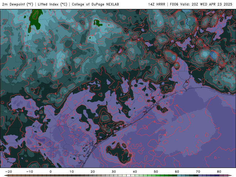Click the bright green segment of the color bar
Image resolution: width=236 pixels, height=177 pixels.
[158, 176]
